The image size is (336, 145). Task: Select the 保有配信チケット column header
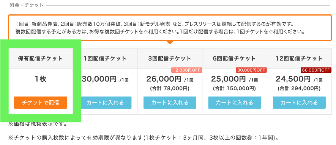[x=41, y=58]
